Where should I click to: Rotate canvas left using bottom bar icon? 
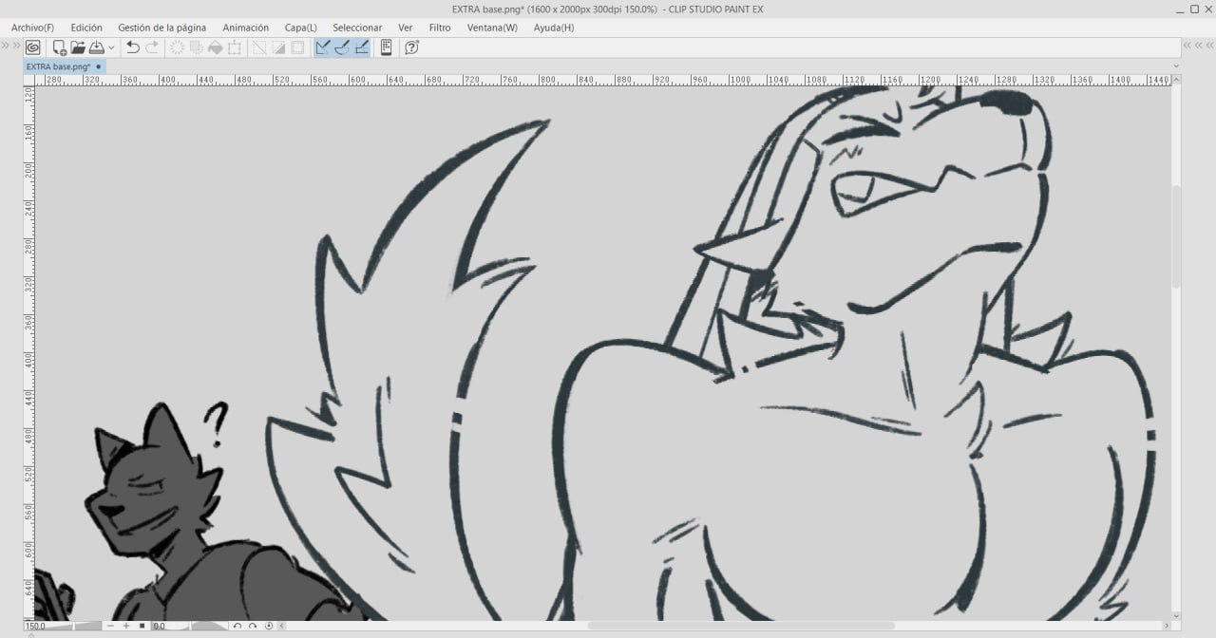(x=237, y=626)
